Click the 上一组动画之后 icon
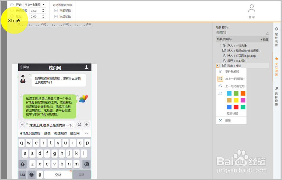Screen dimensions: 282x180 [x=220, y=86]
